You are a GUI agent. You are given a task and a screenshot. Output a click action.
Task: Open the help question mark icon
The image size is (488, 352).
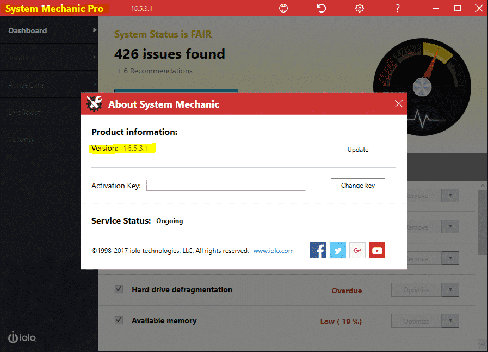398,8
